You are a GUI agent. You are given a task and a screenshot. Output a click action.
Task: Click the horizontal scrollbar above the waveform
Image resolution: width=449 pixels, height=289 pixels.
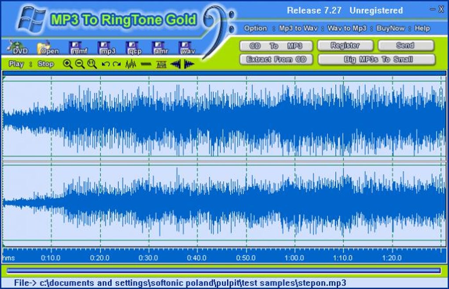(x=224, y=73)
